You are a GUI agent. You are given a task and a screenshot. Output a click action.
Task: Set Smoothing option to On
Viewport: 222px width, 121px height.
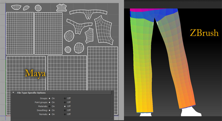[49, 110]
